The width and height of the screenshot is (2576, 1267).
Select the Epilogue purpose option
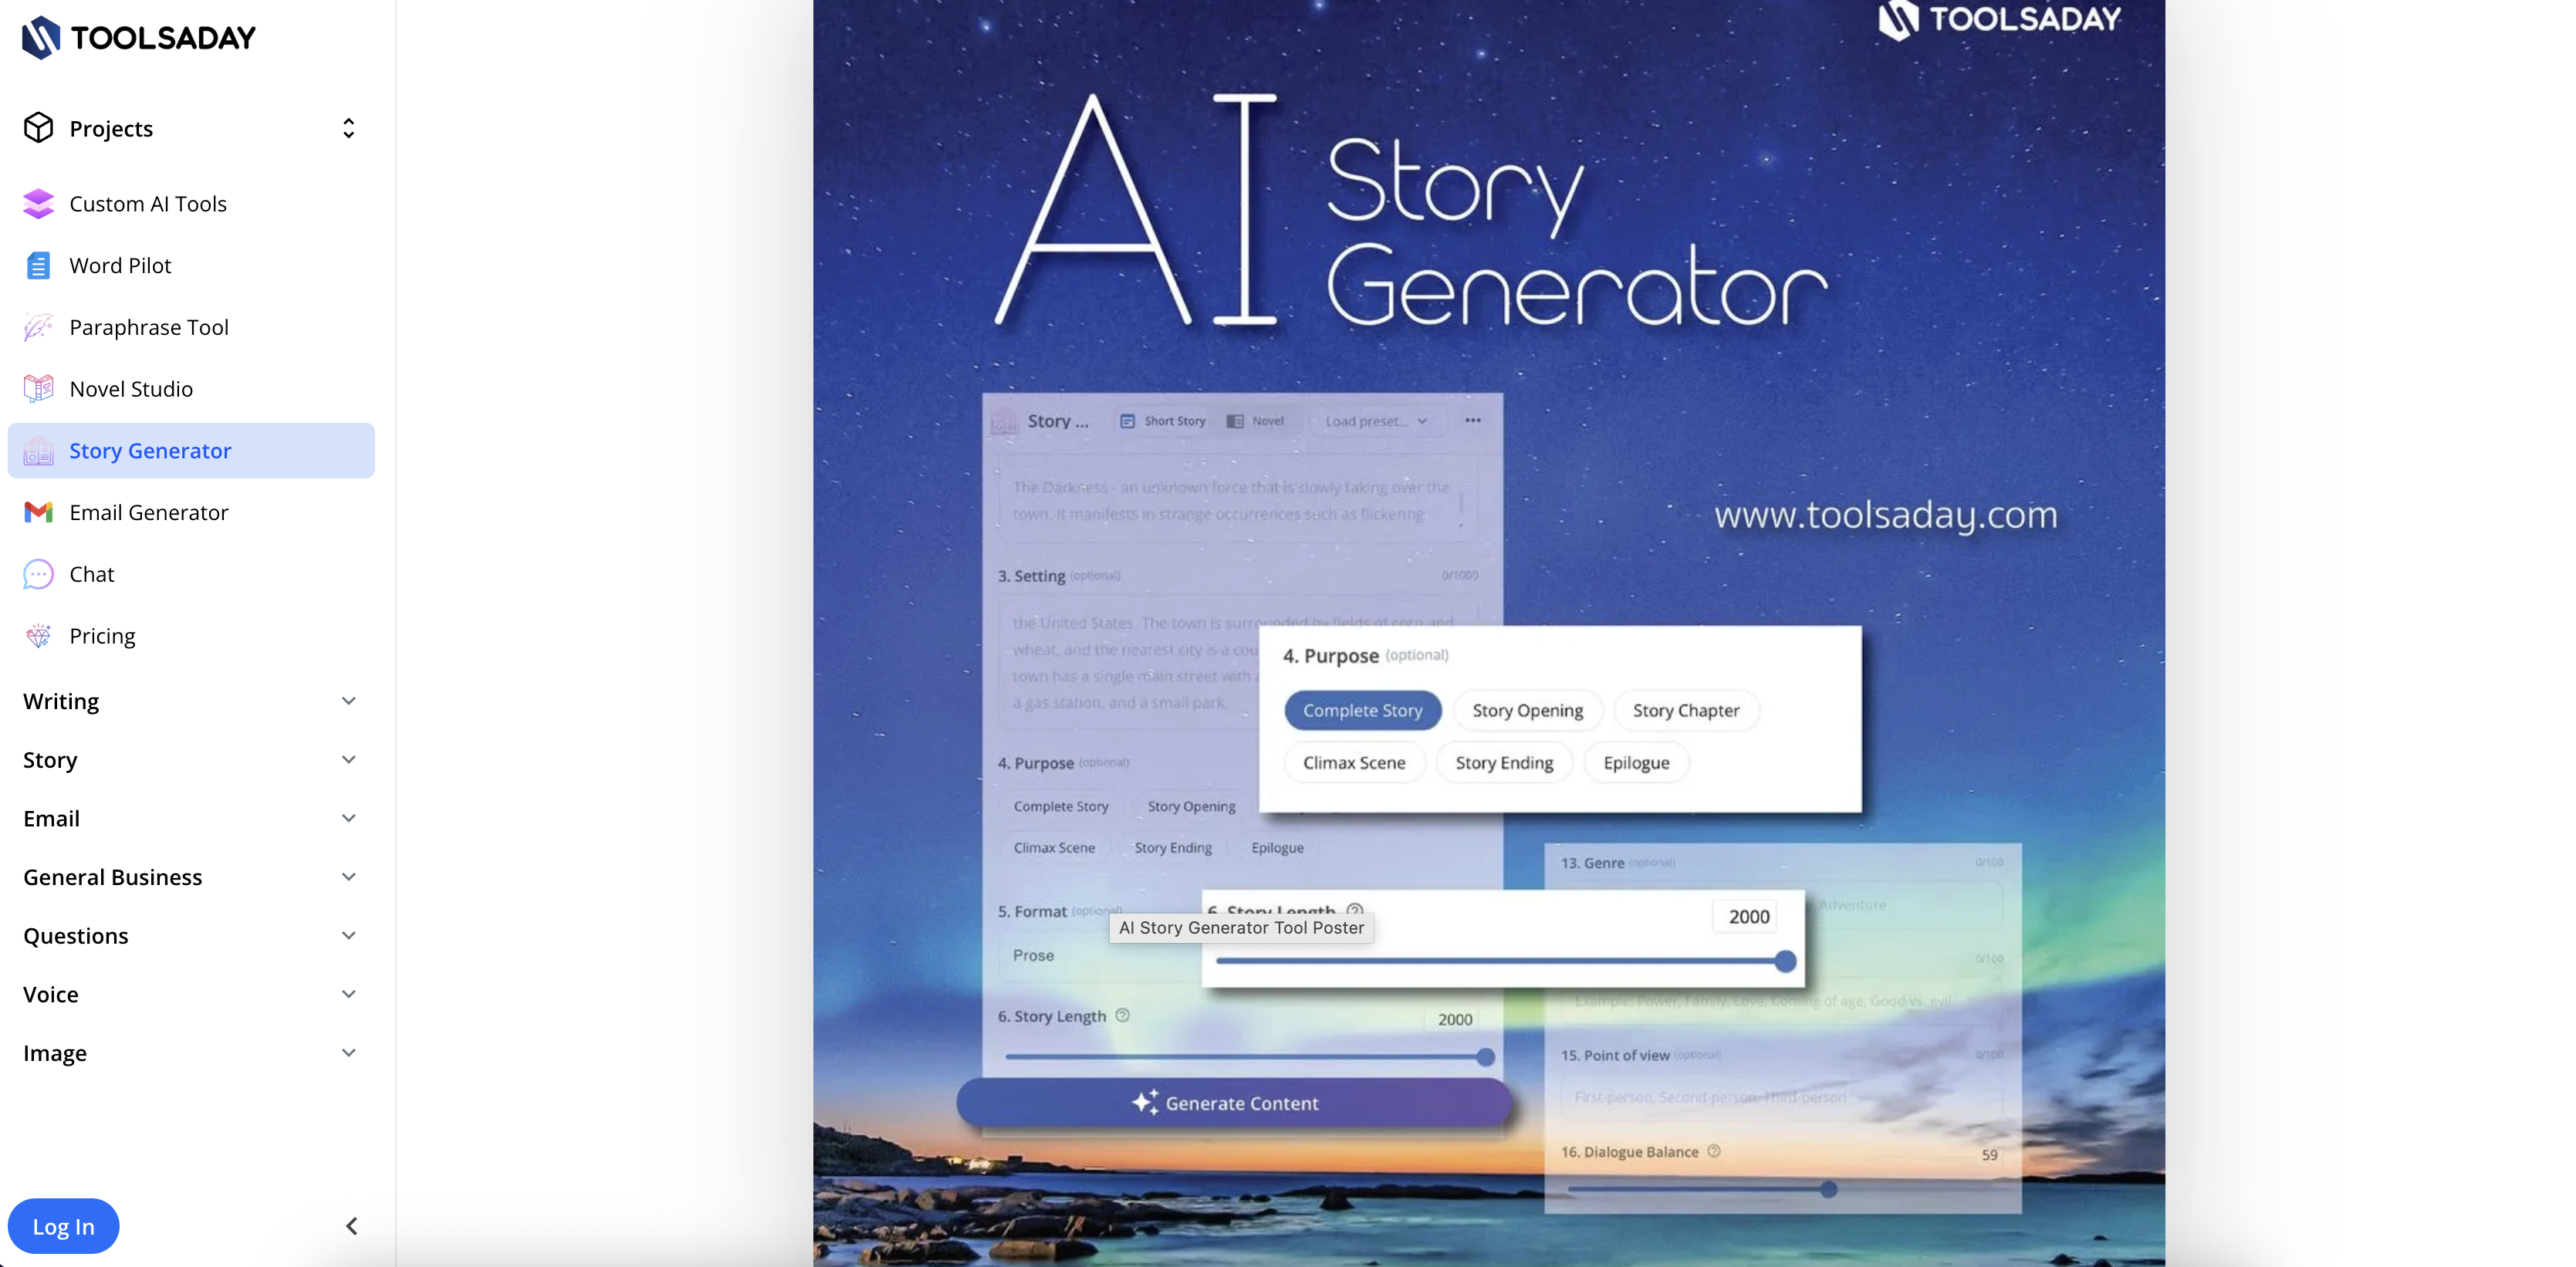point(1635,762)
